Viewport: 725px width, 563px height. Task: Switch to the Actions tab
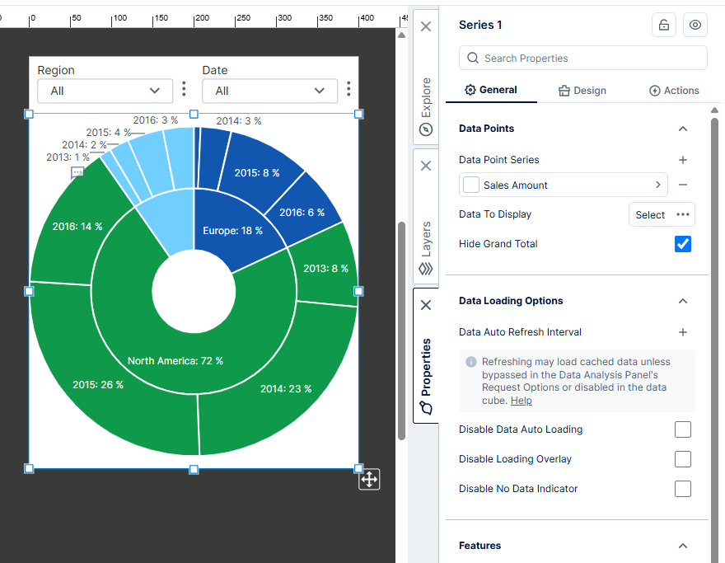point(674,91)
